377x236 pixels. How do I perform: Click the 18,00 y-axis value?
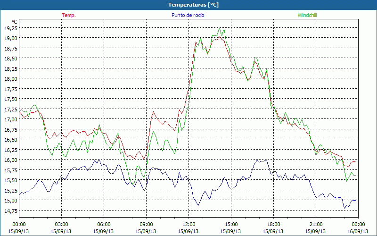click(10, 78)
